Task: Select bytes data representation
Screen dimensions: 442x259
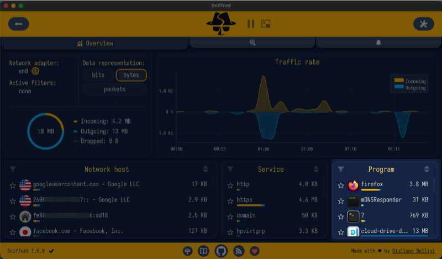Action: click(131, 75)
